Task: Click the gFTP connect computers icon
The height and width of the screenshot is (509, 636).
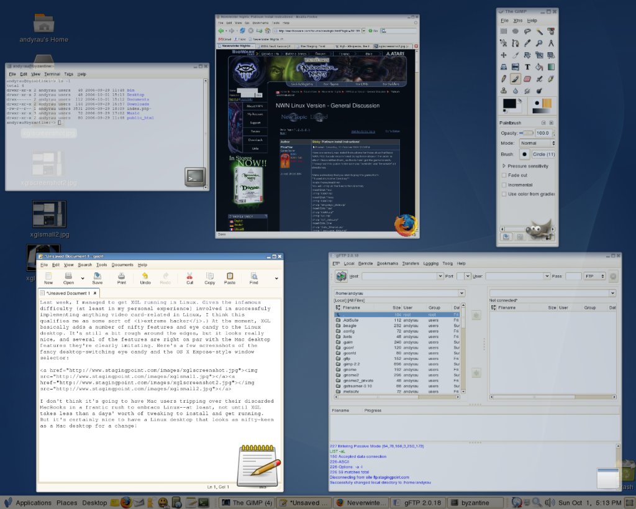Action: tap(340, 276)
